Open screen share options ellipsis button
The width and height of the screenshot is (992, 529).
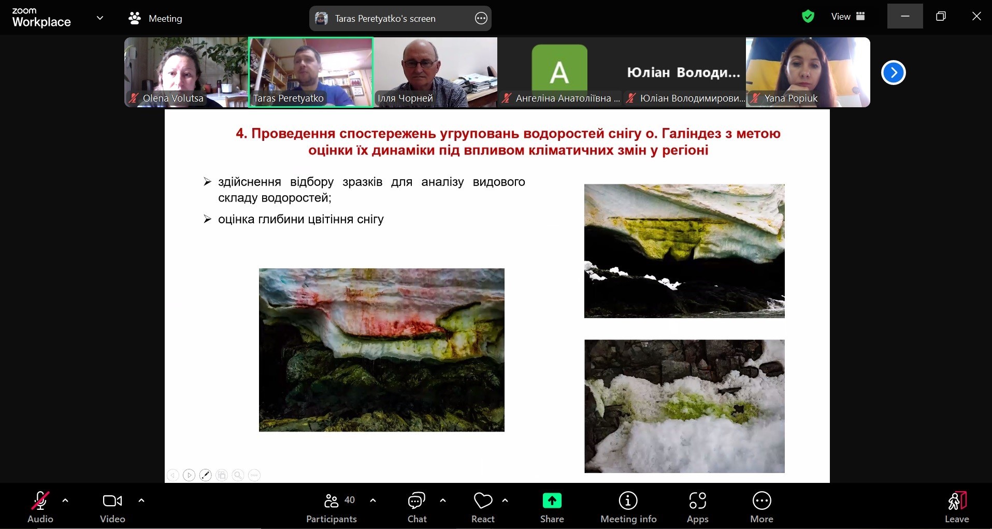pyautogui.click(x=481, y=19)
